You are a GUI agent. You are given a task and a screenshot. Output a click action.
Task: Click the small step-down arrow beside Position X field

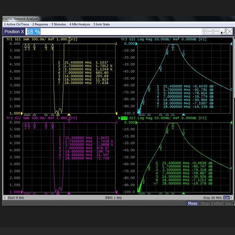(204, 33)
